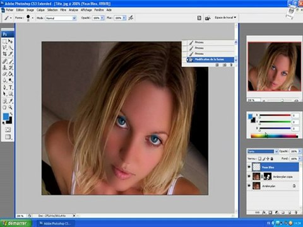
Task: Open the brush Forme preset picker arrow
Action: pos(33,18)
